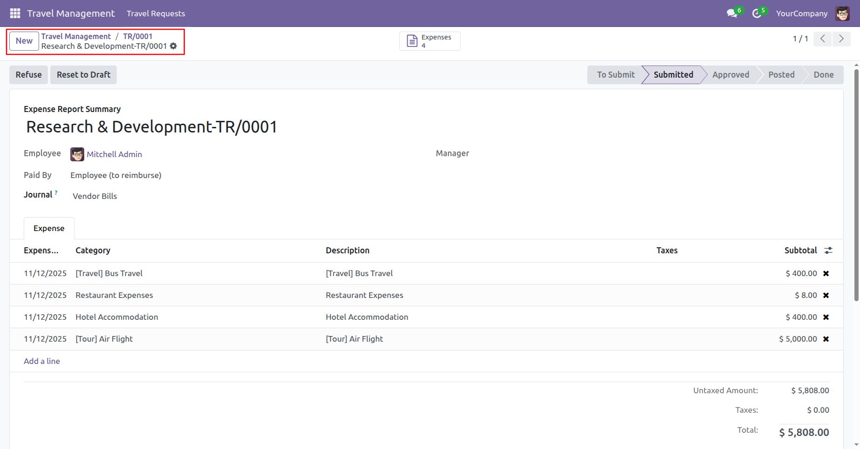Open TR/0001 breadcrumb link
Viewport: 860px width, 449px height.
click(138, 36)
